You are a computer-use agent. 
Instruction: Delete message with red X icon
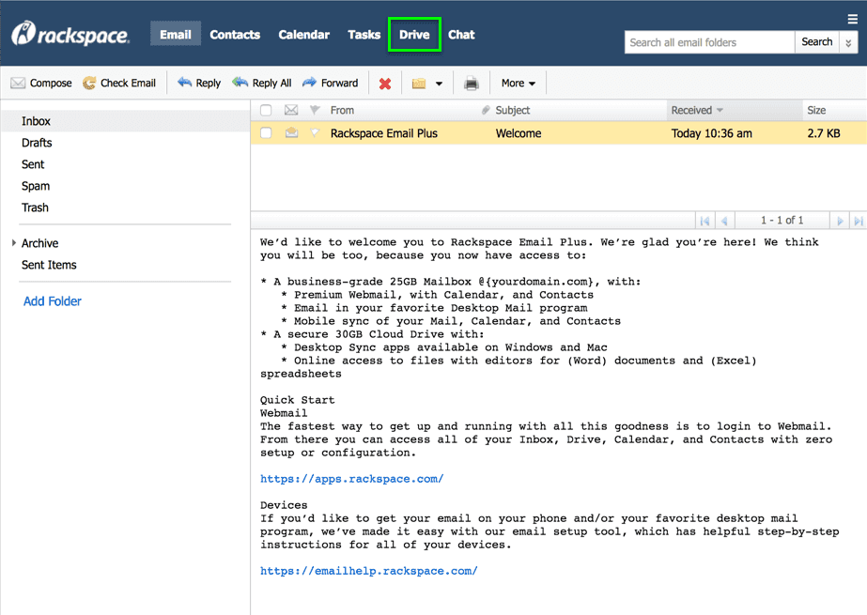tap(385, 84)
